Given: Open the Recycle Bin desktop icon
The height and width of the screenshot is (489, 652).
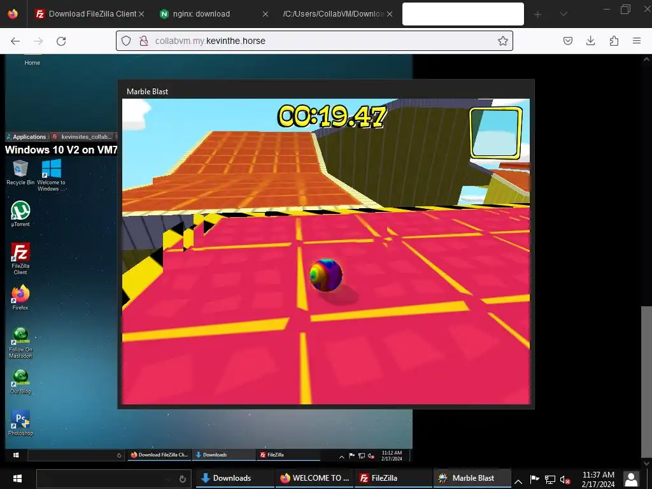Looking at the screenshot, I should click(x=20, y=173).
